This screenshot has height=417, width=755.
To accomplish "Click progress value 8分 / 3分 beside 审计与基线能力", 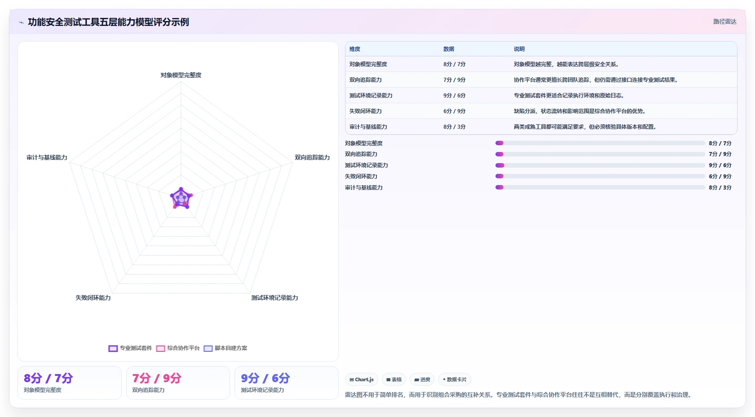I will [720, 188].
